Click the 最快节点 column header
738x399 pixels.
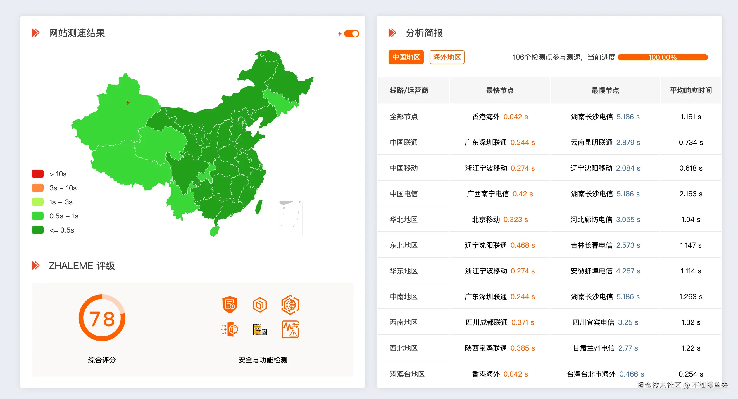pos(500,91)
